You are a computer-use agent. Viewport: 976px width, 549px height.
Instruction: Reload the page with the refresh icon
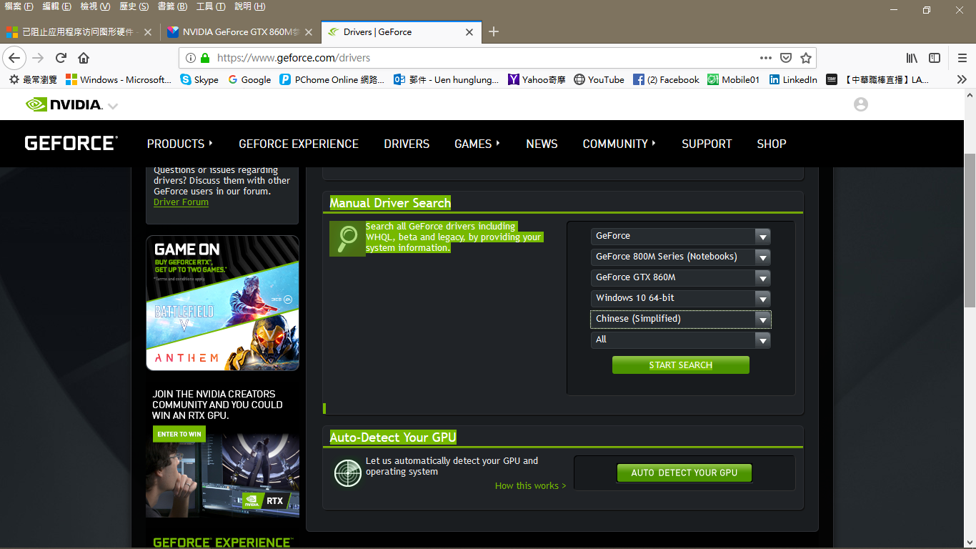pos(61,58)
